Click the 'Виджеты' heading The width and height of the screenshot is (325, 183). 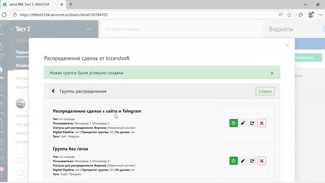(281, 29)
